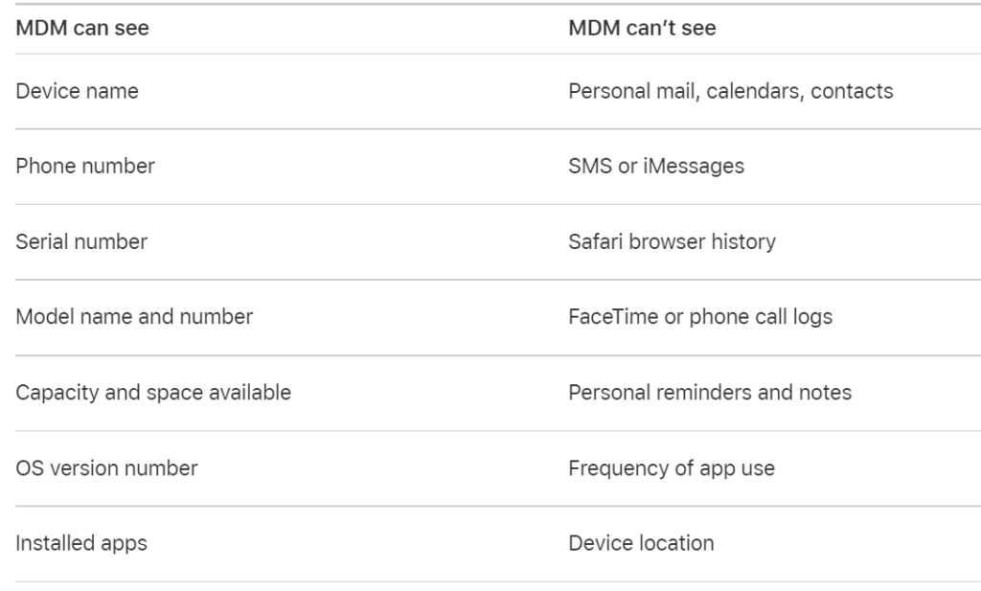
Task: Select the "Device name" table cell
Action: coord(77,91)
